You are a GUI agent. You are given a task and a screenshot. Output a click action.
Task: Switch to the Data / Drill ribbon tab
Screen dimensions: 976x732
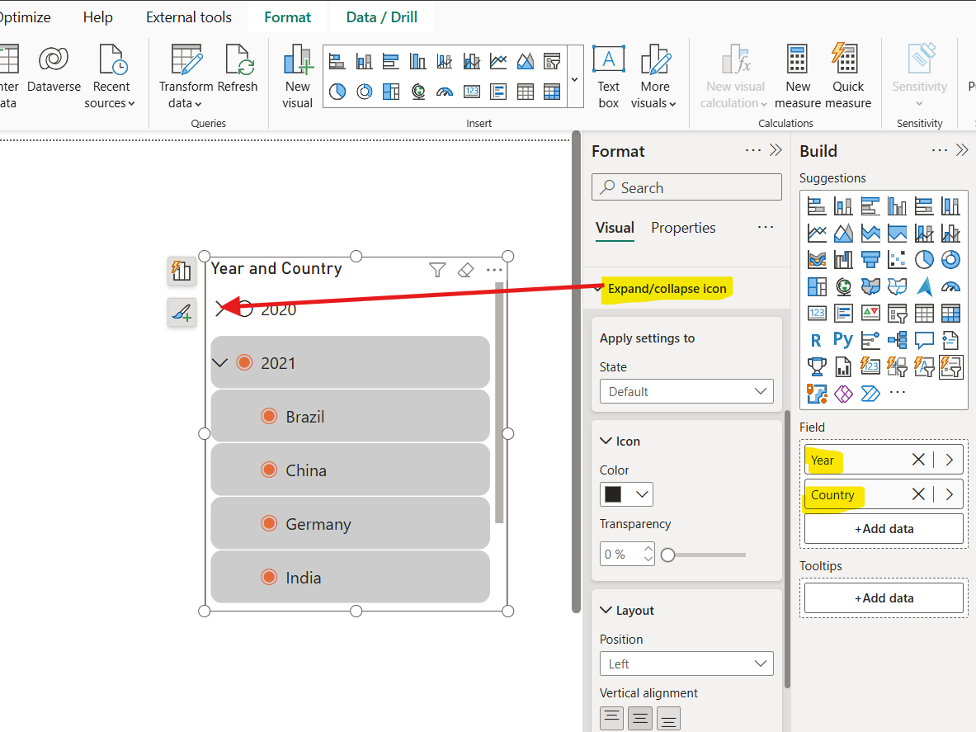(x=381, y=16)
